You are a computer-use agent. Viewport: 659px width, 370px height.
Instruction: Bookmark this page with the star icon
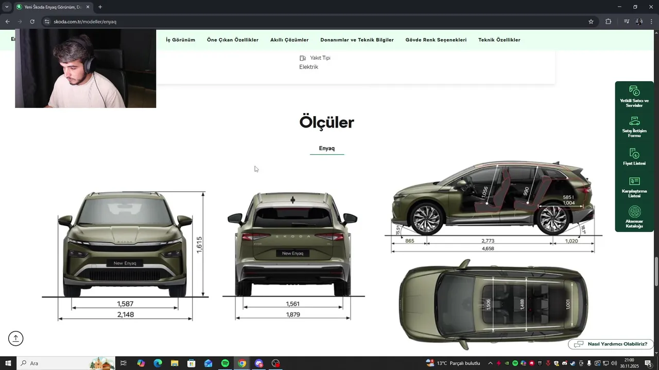(591, 22)
